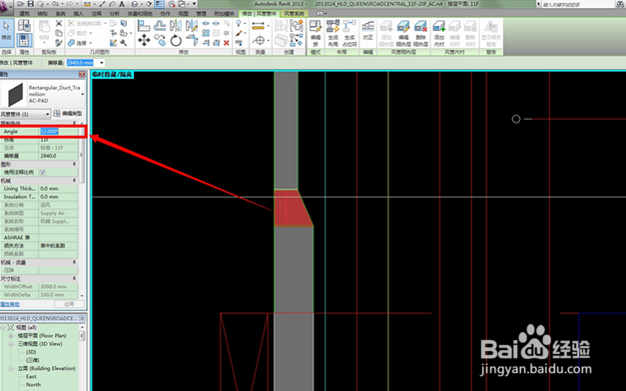Expand 楼层平面 (Floor Plan) tree node
Image resolution: width=626 pixels, height=391 pixels.
(11, 335)
